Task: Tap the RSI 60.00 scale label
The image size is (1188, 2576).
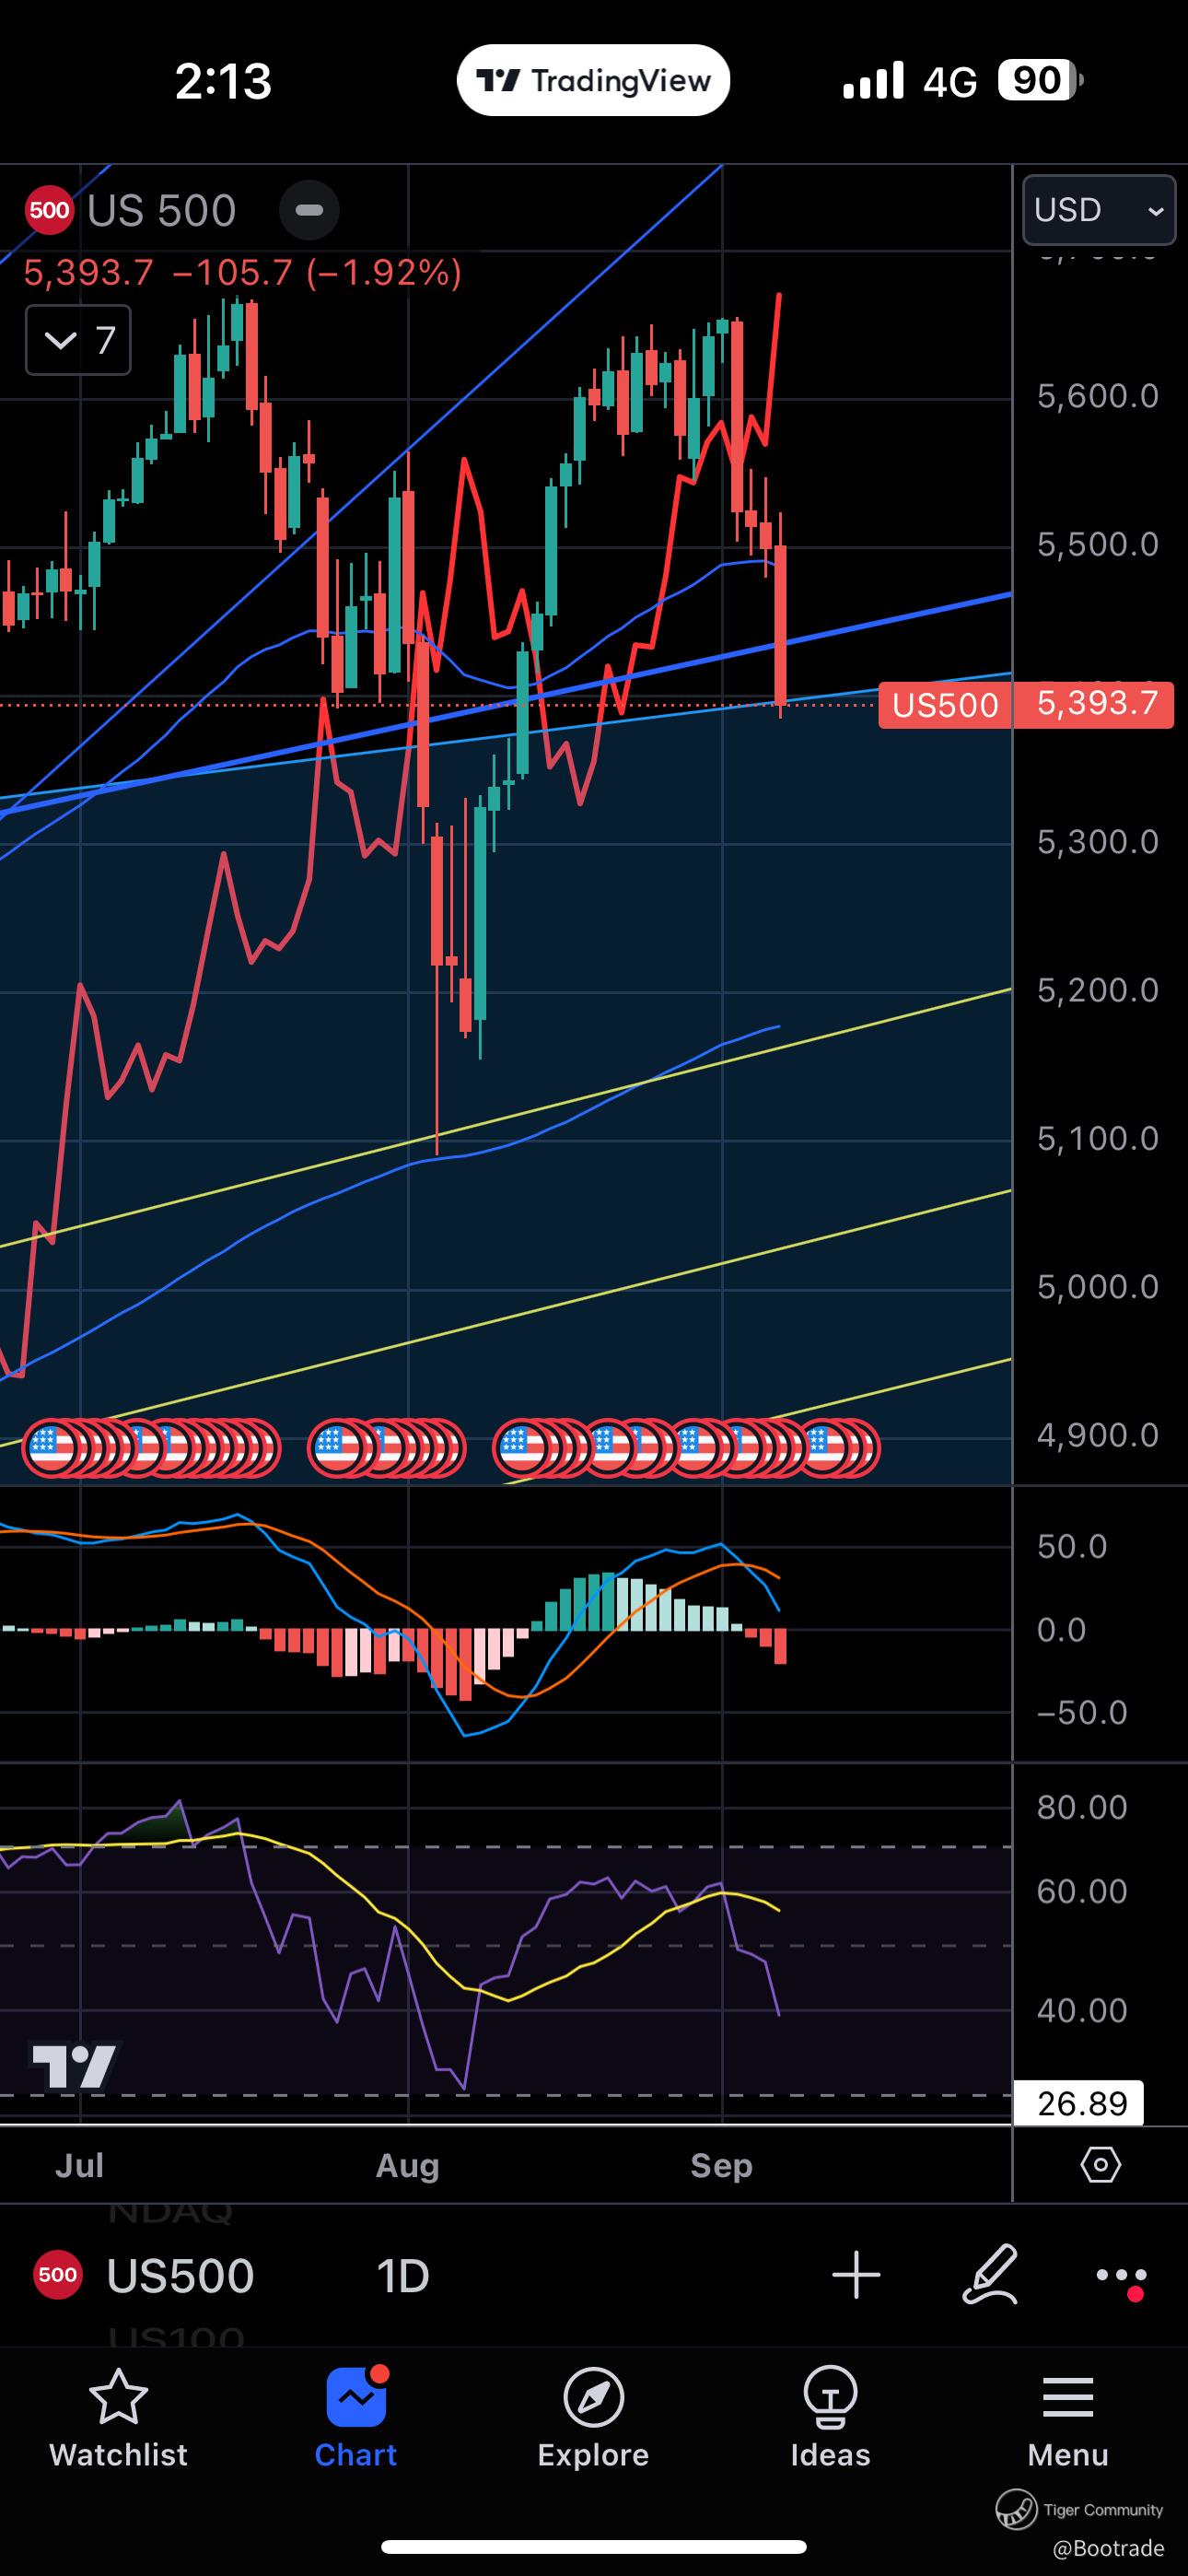Action: 1082,1891
